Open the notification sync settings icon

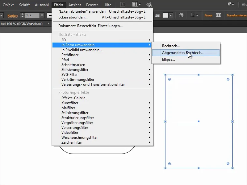[230, 4]
